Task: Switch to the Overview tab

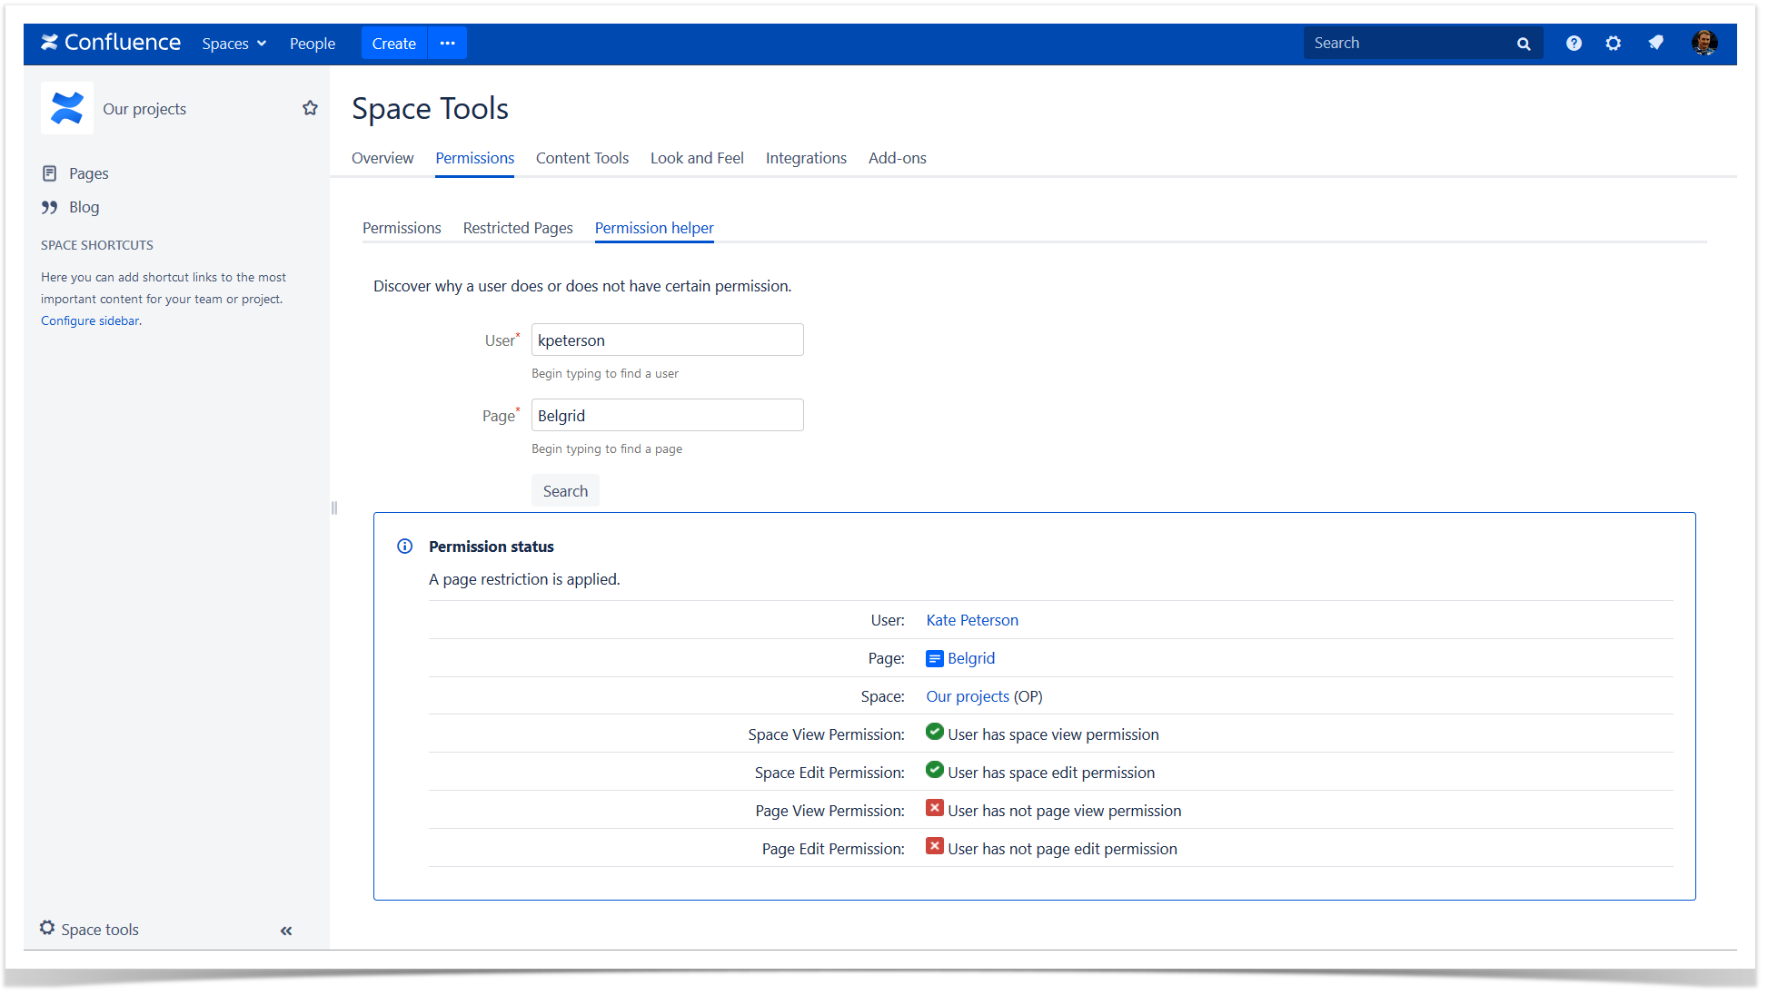Action: (382, 158)
